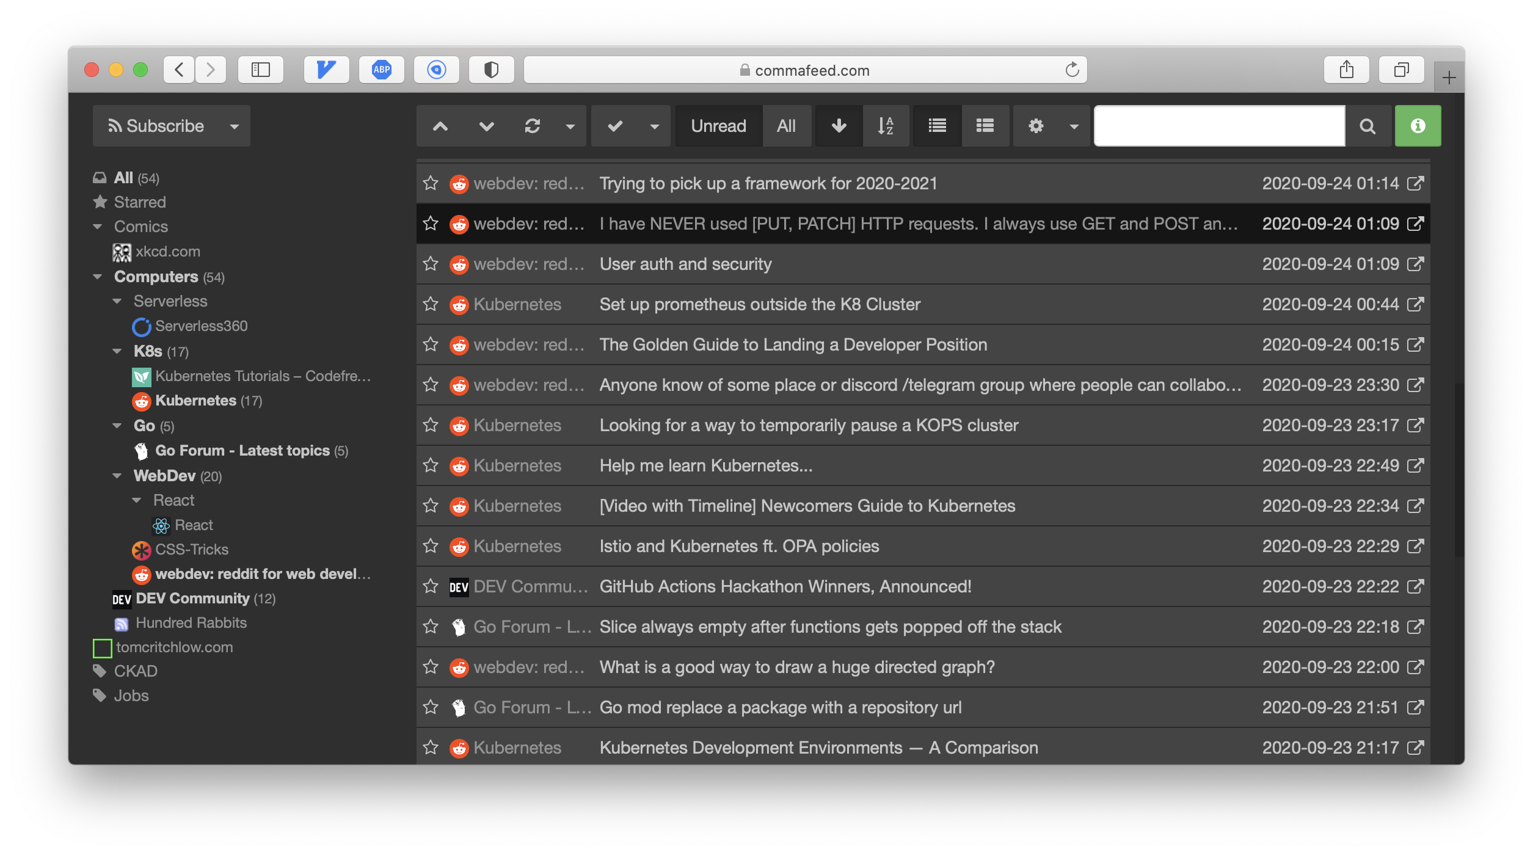Go to next entry with down chevron
Screen dimensions: 1533x855
coord(487,126)
